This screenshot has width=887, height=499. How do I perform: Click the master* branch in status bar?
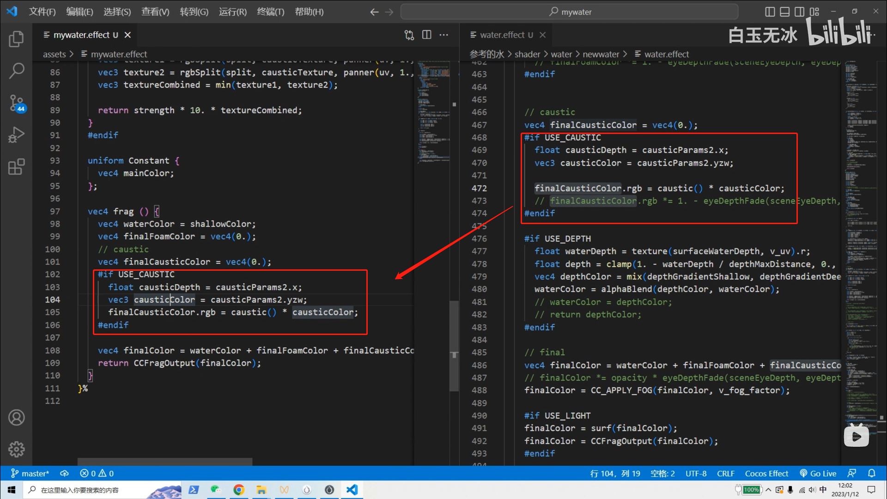pos(30,474)
